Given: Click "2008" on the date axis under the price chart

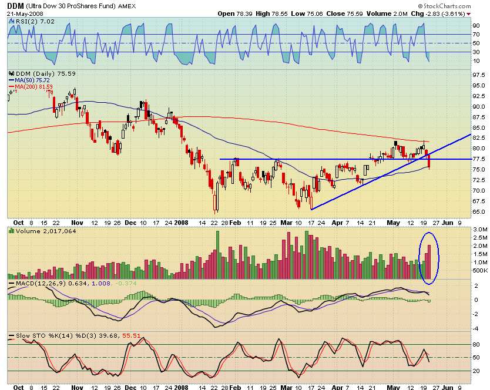Looking at the screenshot, I should 181,223.
